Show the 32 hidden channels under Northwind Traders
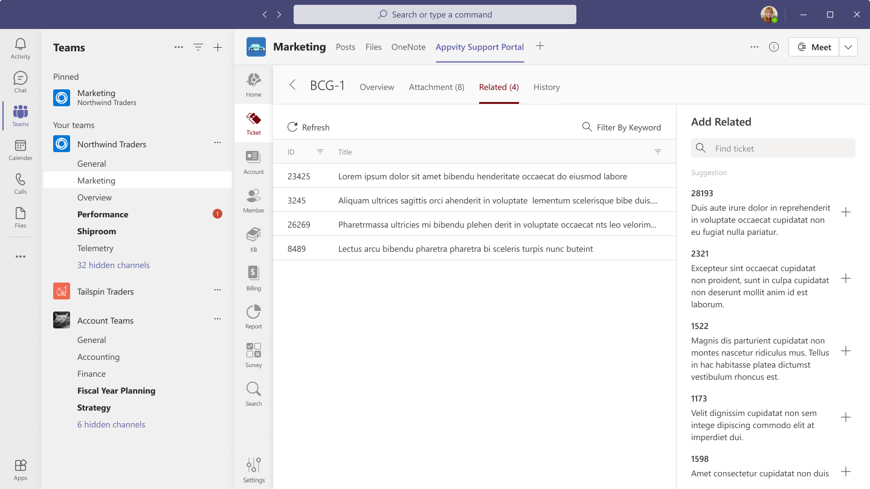870x489 pixels. [x=113, y=264]
